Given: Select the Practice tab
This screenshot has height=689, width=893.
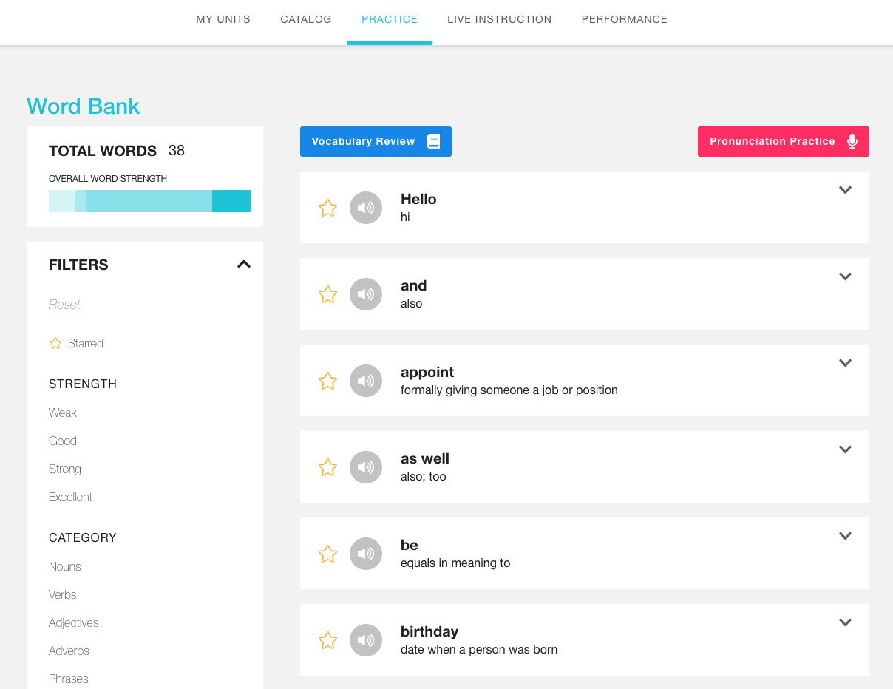Looking at the screenshot, I should pos(390,19).
